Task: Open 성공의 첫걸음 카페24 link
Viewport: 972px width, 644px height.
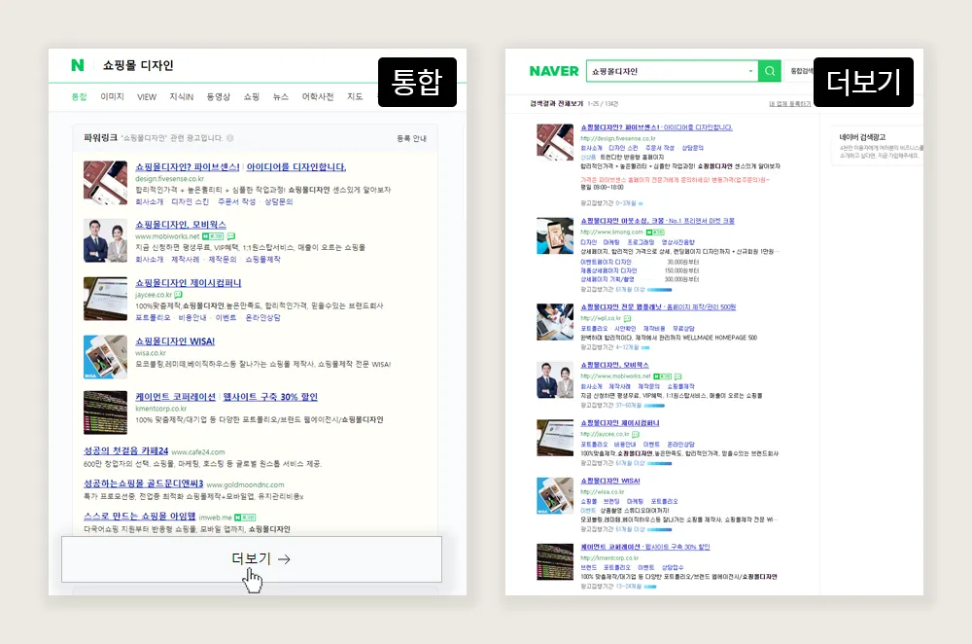Action: (x=125, y=451)
